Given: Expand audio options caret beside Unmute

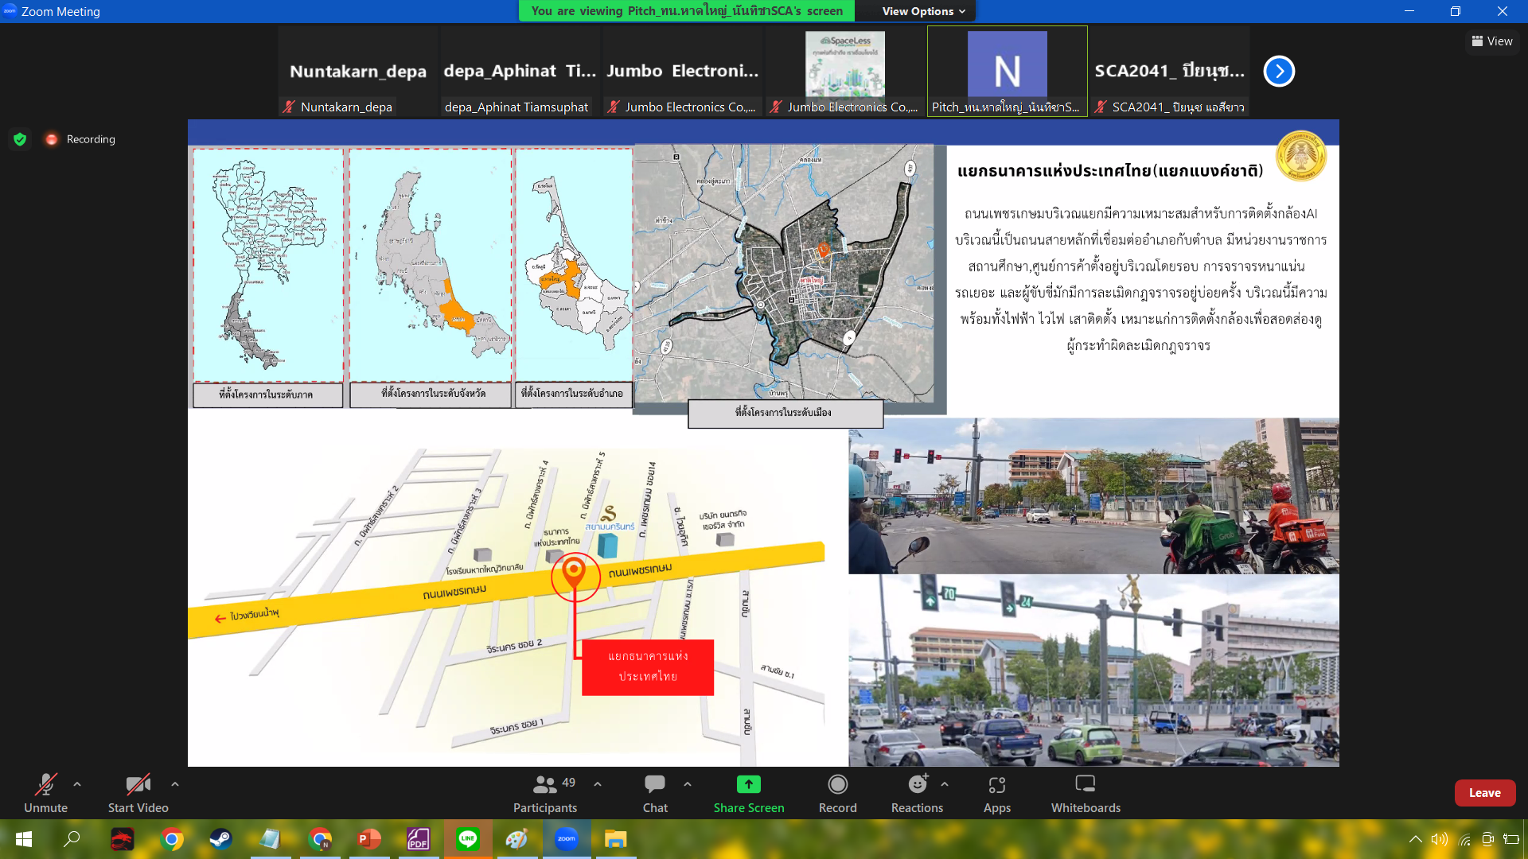Looking at the screenshot, I should (77, 784).
